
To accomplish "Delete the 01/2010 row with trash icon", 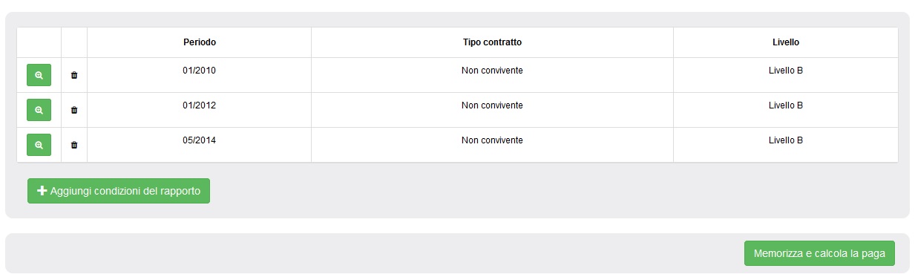I will click(74, 75).
